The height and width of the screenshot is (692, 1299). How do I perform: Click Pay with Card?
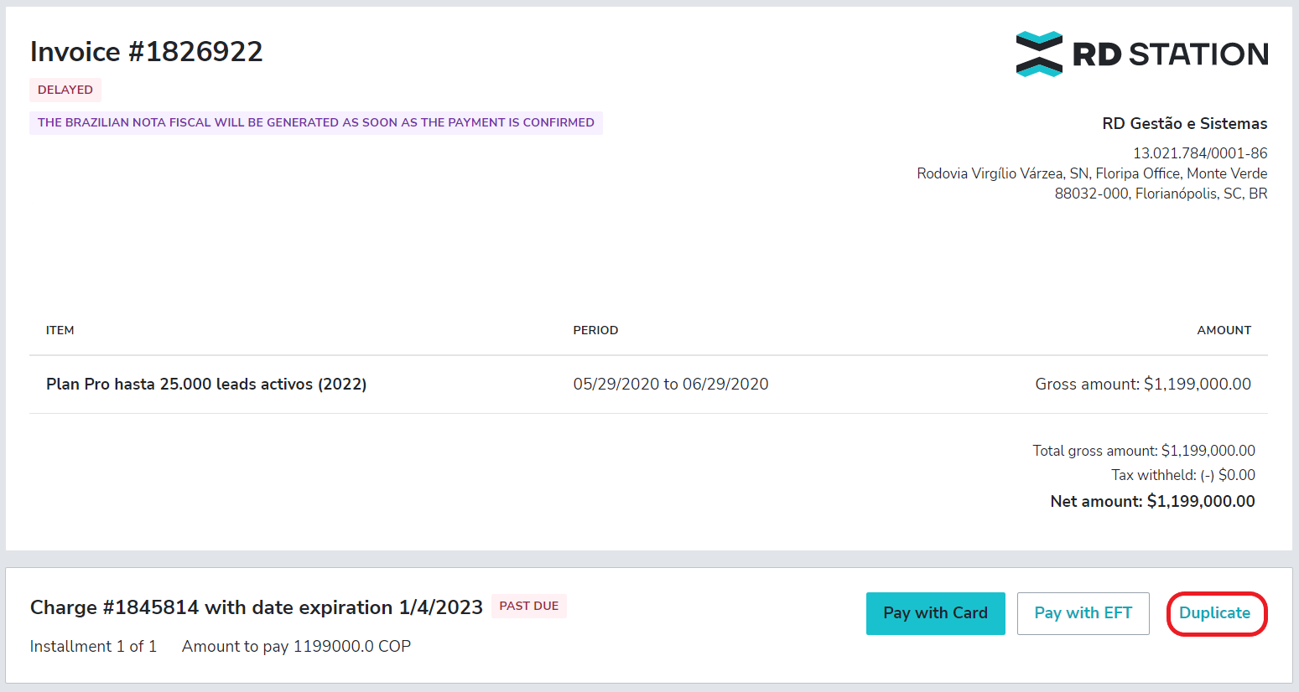(935, 613)
